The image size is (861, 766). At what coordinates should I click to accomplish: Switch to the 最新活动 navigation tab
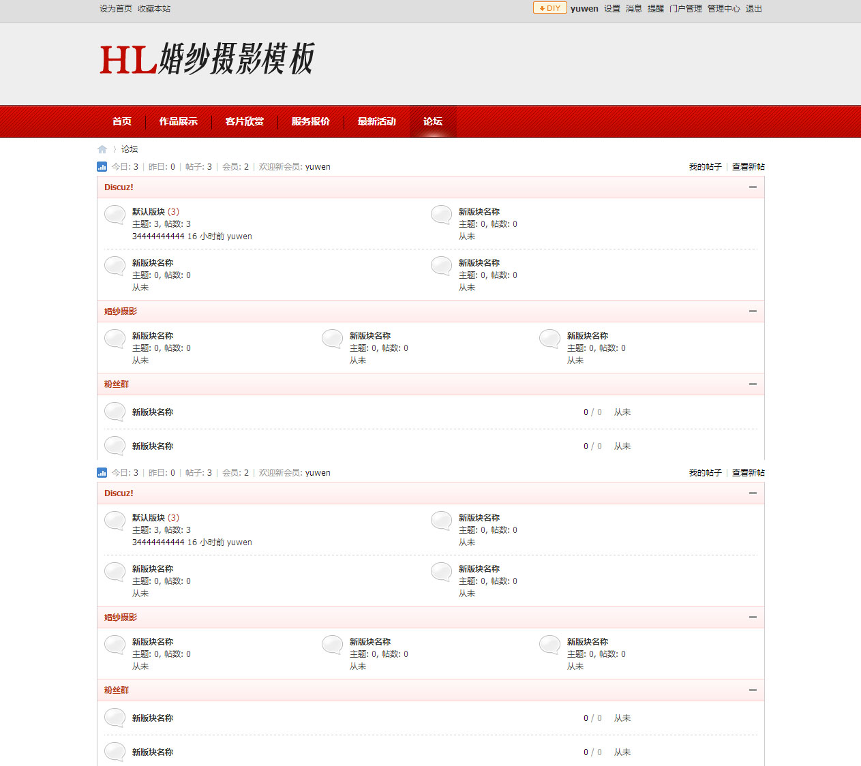376,121
